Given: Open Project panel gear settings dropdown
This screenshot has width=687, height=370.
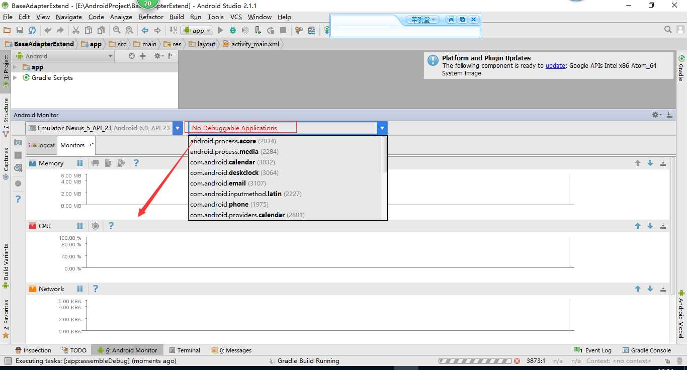Looking at the screenshot, I should [x=158, y=56].
